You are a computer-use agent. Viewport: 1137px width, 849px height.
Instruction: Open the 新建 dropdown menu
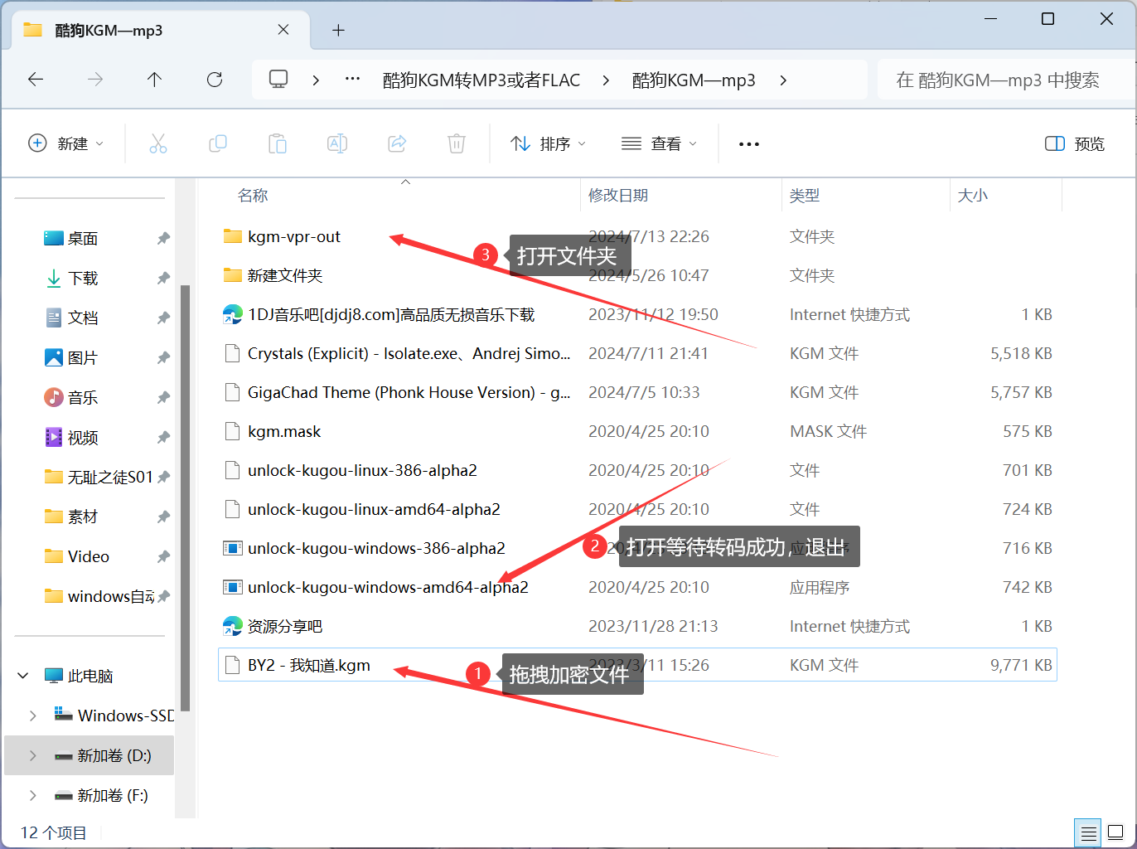coord(66,143)
